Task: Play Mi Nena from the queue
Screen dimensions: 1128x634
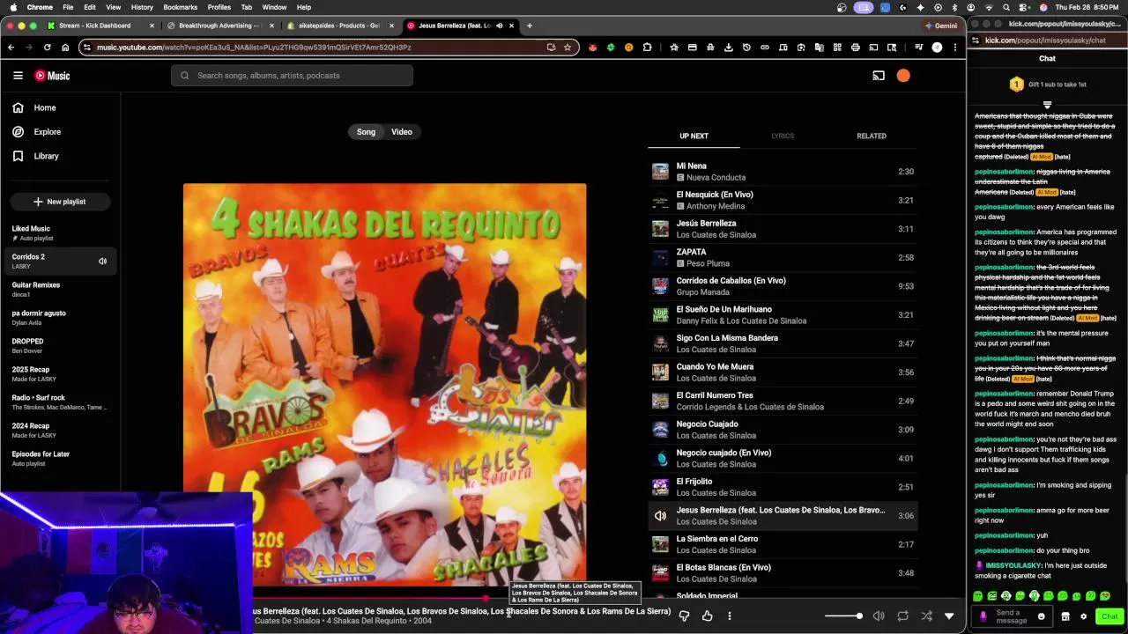Action: point(783,172)
